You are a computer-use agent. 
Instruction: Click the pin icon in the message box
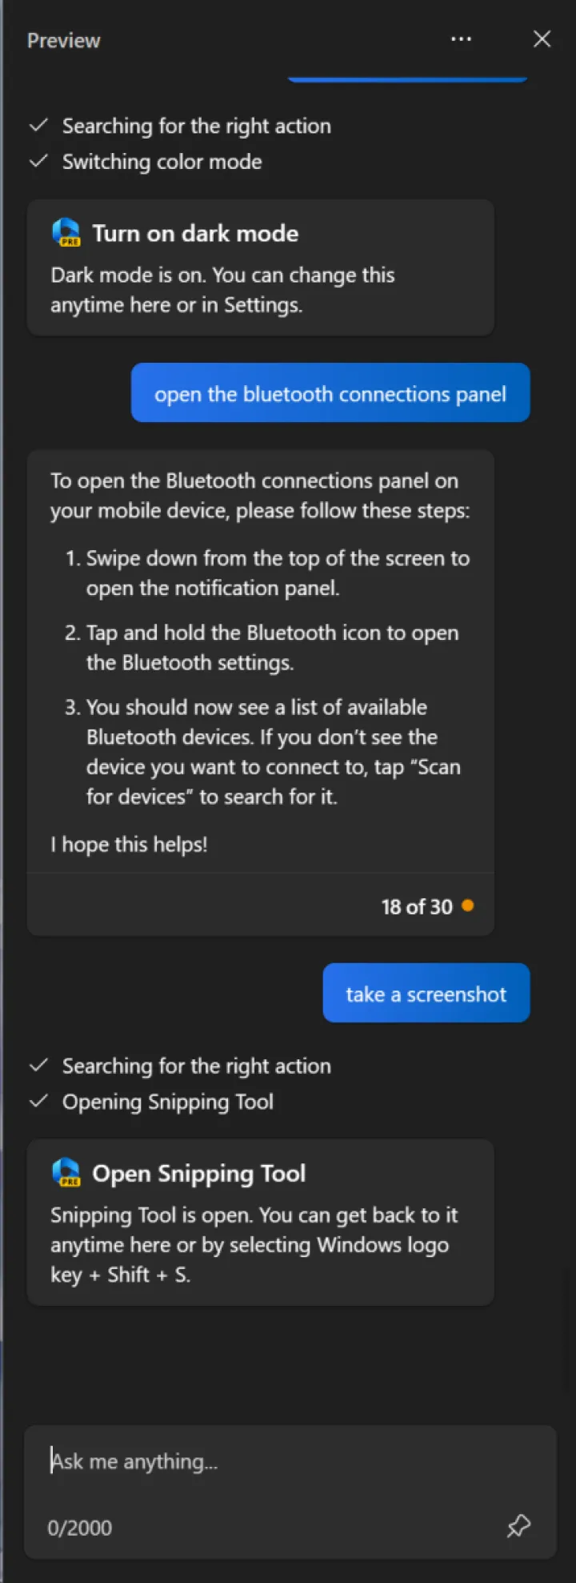518,1525
